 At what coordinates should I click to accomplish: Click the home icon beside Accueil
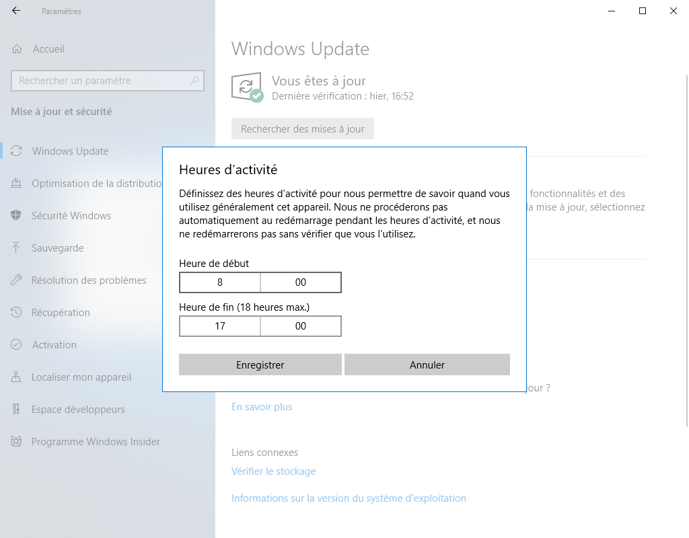coord(17,48)
